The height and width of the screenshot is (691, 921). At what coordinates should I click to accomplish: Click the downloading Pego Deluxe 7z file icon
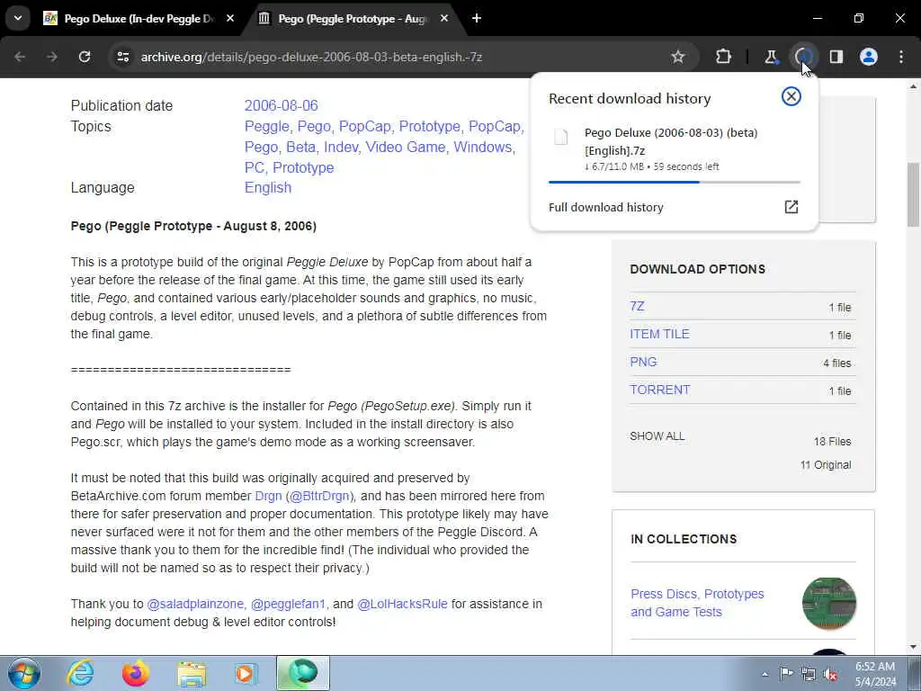coord(561,137)
